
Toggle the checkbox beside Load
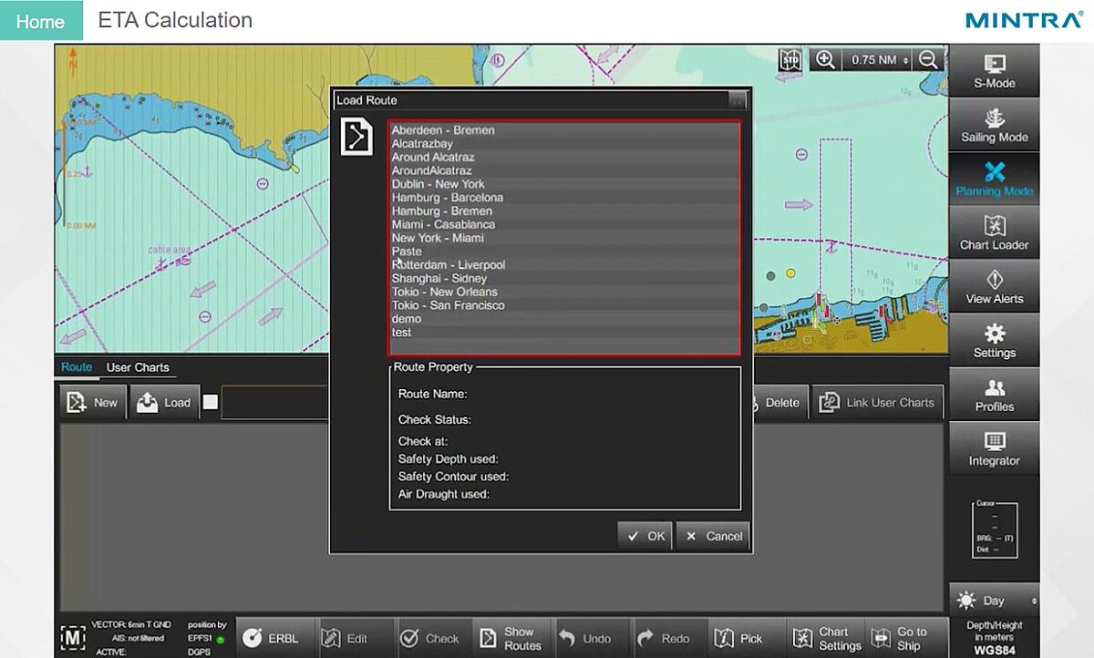pos(211,403)
